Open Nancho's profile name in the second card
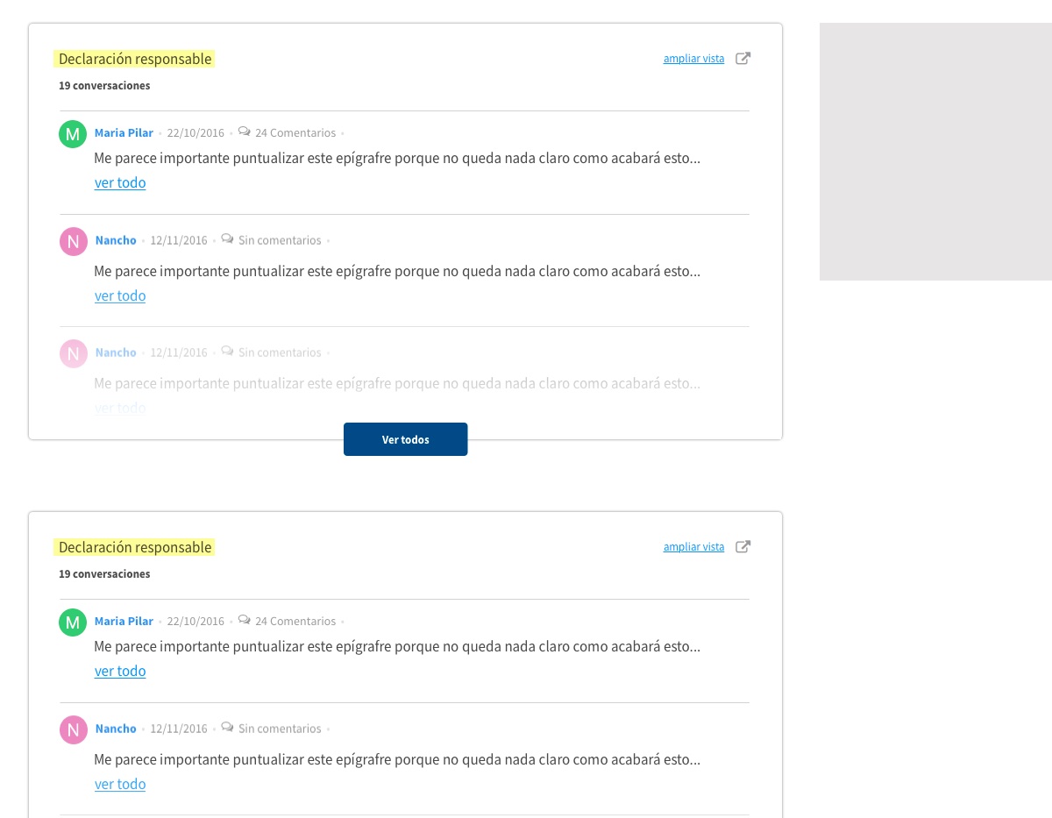1052x818 pixels. pyautogui.click(x=116, y=729)
